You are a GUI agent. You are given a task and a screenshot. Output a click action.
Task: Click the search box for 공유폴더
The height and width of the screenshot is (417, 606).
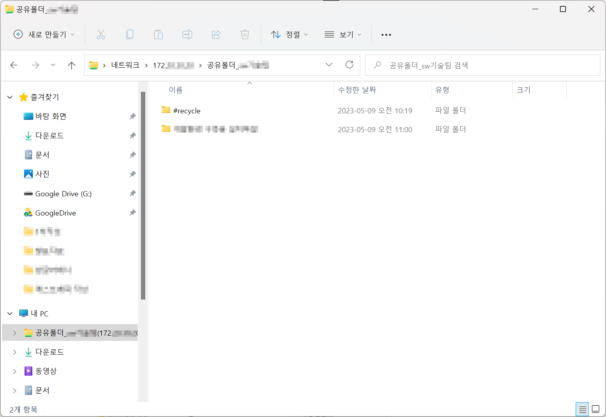click(483, 65)
